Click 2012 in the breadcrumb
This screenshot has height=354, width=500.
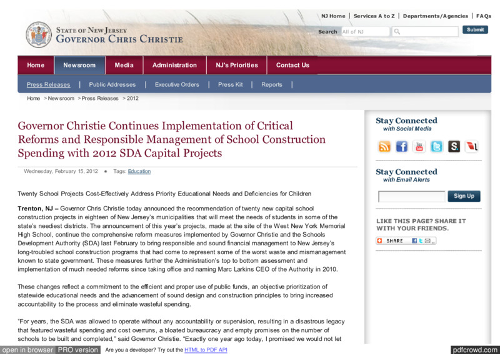132,99
